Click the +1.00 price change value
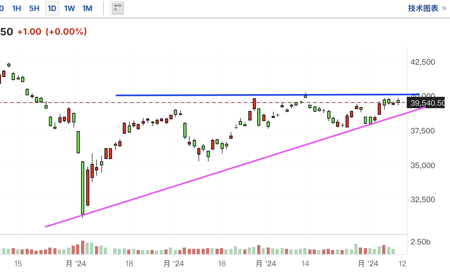450x275 pixels. pyautogui.click(x=29, y=32)
